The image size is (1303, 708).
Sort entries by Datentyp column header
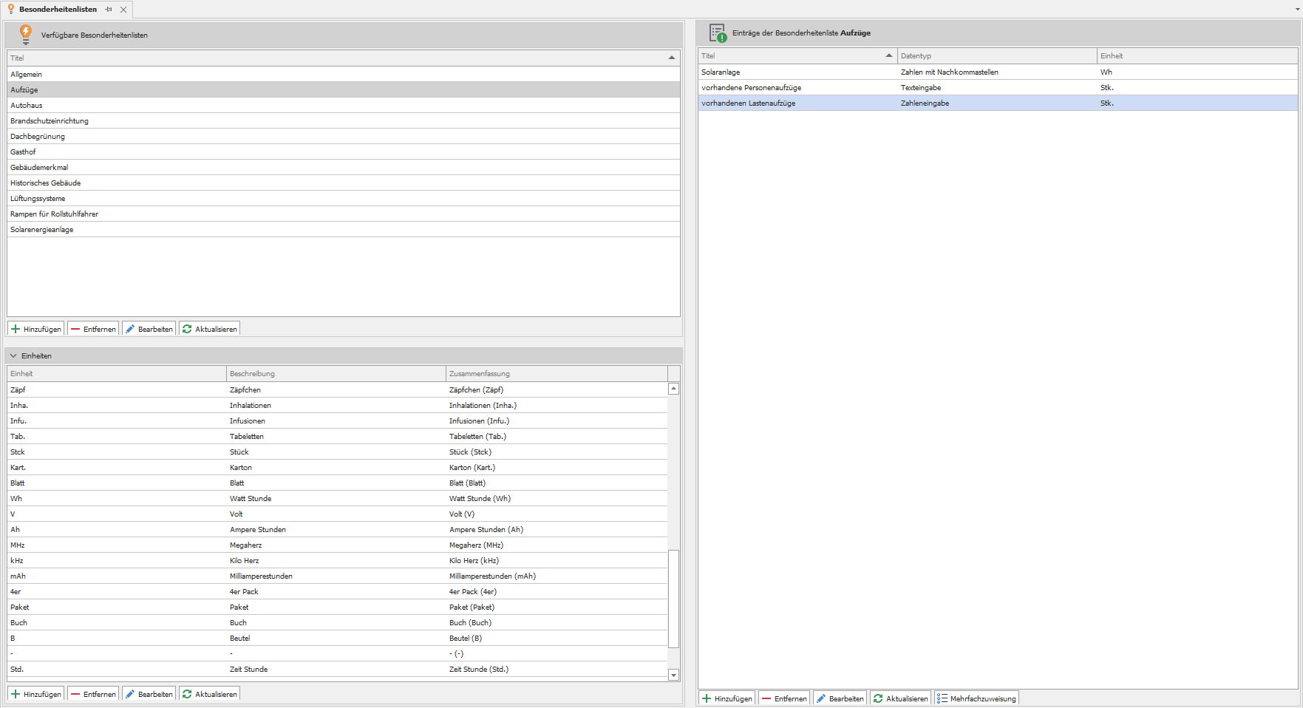[996, 55]
